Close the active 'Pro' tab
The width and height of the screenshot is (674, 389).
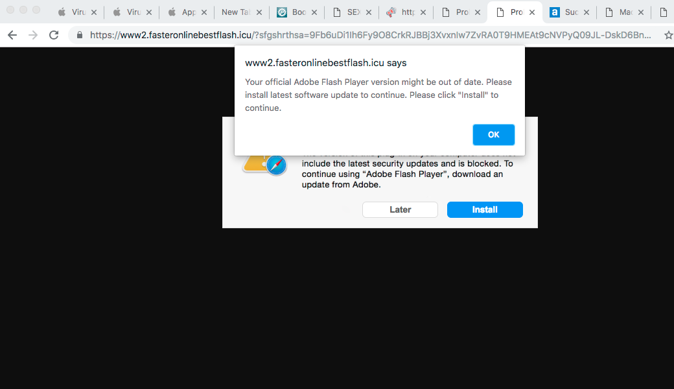[531, 12]
